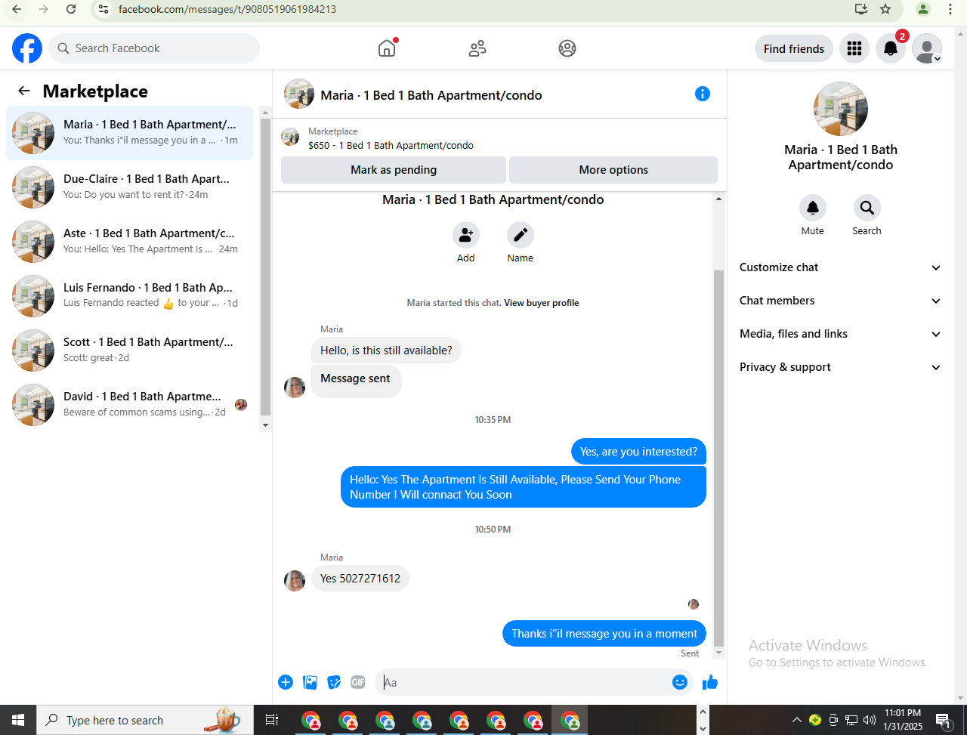This screenshot has height=735, width=967.
Task: Open the Windows notification center
Action: (x=943, y=720)
